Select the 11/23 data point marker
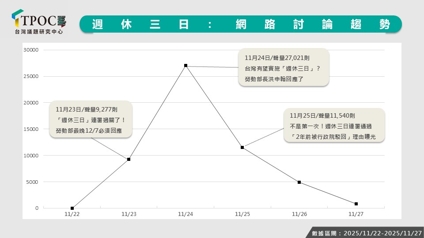The image size is (424, 238). click(129, 159)
